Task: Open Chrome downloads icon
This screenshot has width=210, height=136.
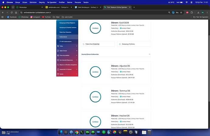Action: point(198,12)
